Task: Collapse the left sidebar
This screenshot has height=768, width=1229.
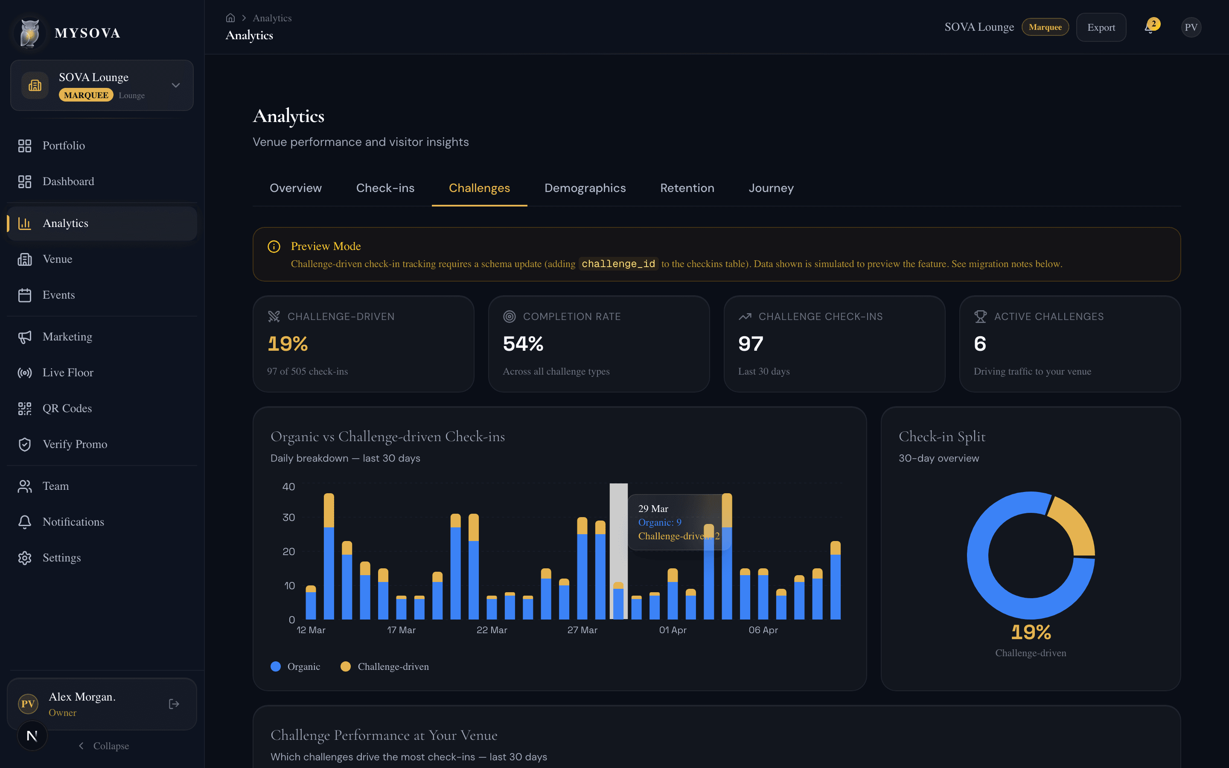Action: point(104,746)
